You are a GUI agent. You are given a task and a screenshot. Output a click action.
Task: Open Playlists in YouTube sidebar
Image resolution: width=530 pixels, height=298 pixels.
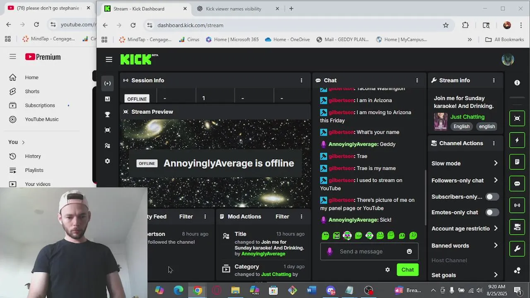[x=34, y=170]
